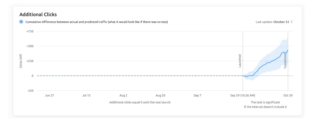Select the Jun 27 date label
The image size is (320, 139).
pos(49,95)
